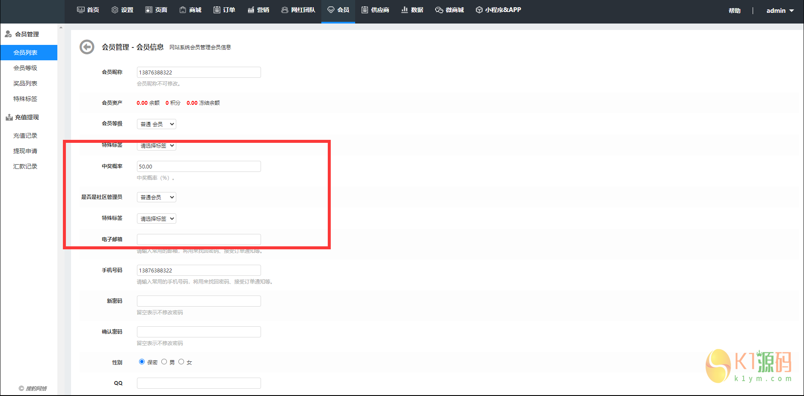Click the empty 电子邮箱 input field
804x396 pixels.
(x=199, y=239)
